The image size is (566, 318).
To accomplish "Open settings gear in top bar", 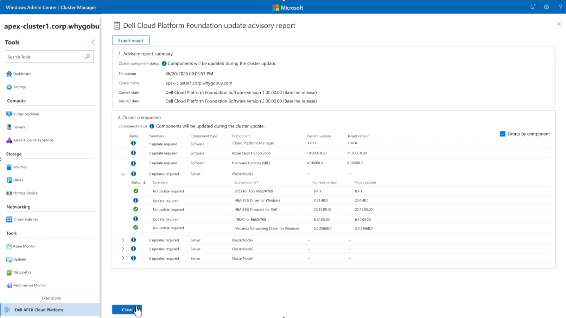I will 546,7.
